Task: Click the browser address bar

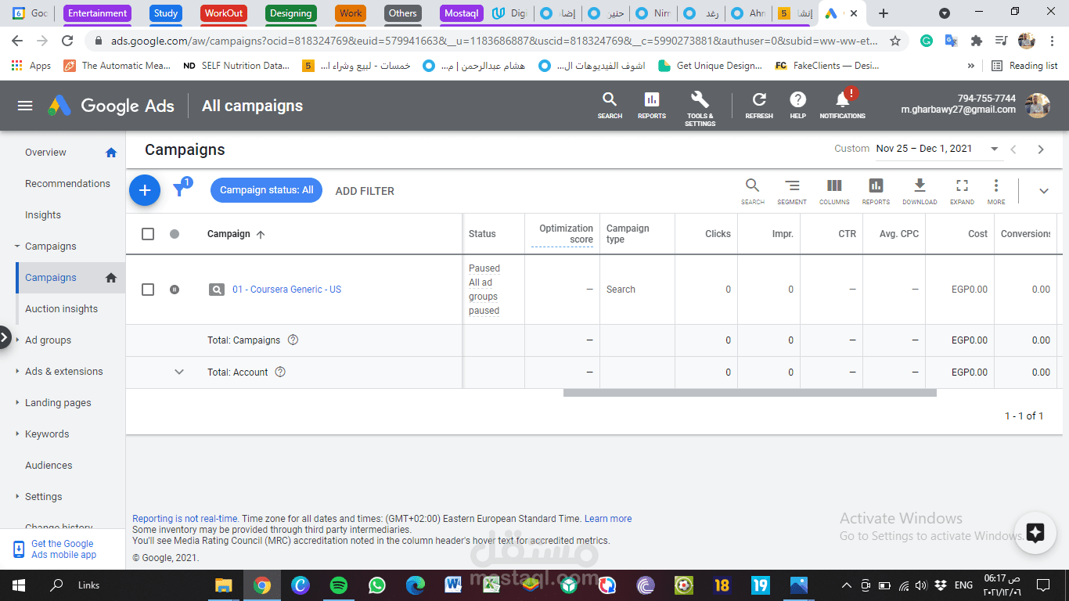Action: click(x=495, y=41)
